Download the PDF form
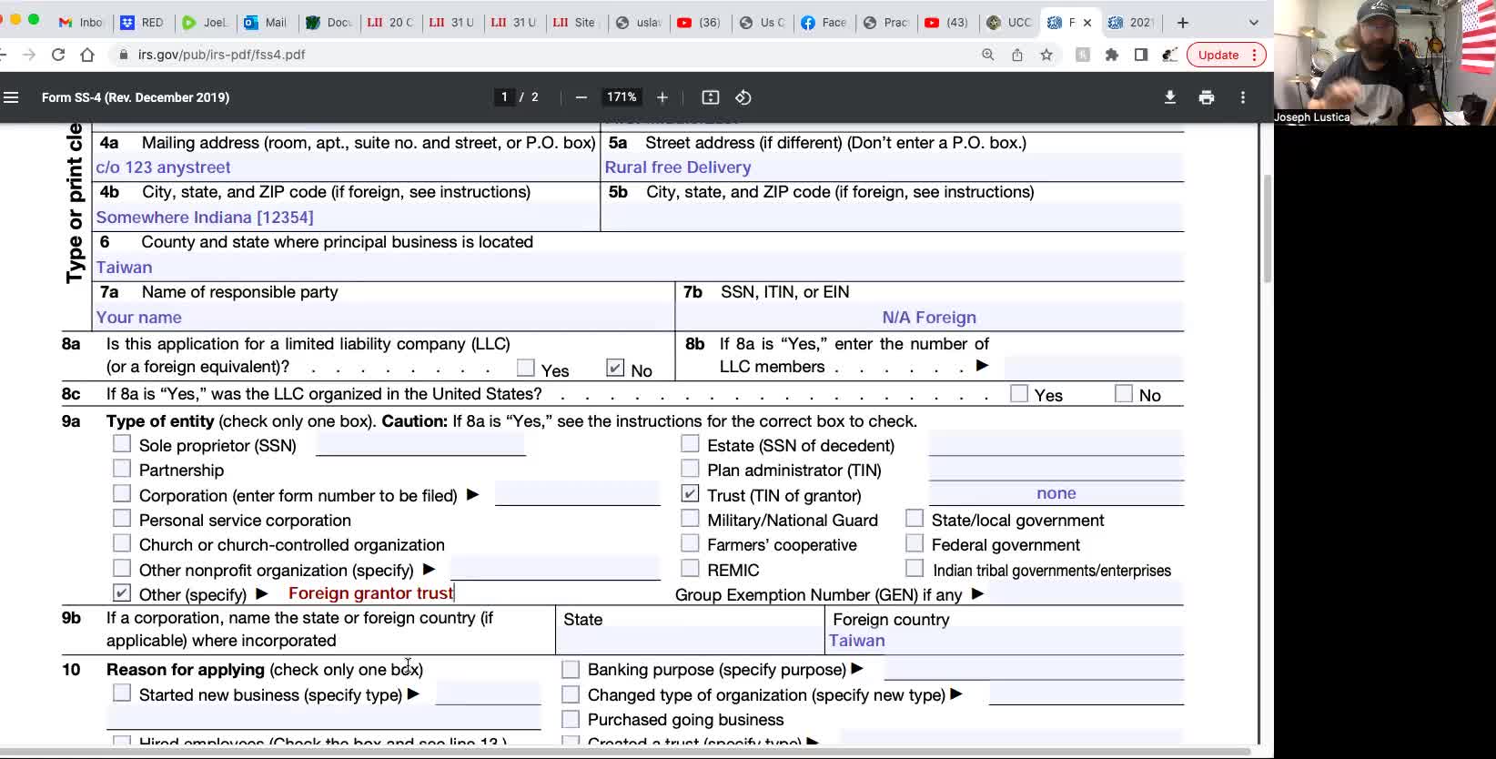This screenshot has width=1496, height=759. [1170, 97]
